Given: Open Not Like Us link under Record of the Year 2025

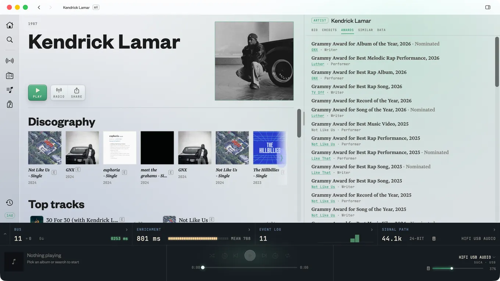Looking at the screenshot, I should tap(323, 201).
